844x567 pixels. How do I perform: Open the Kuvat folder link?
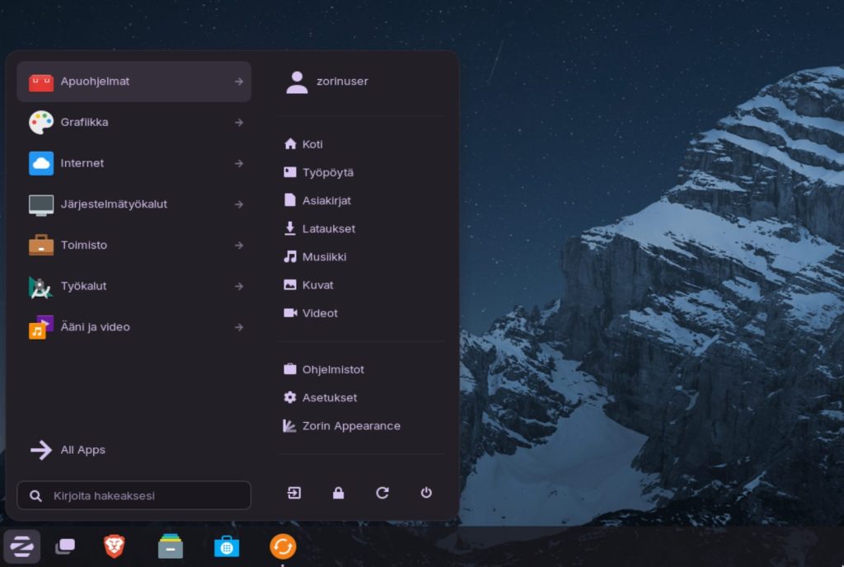[317, 285]
